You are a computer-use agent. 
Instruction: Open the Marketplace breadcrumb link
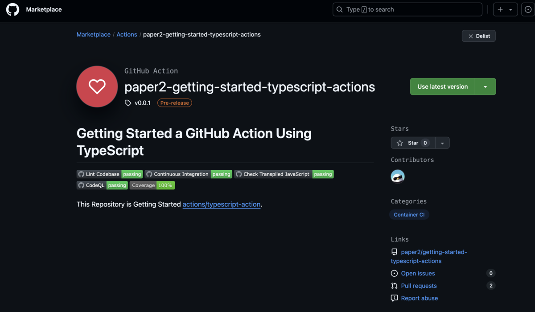tap(94, 34)
